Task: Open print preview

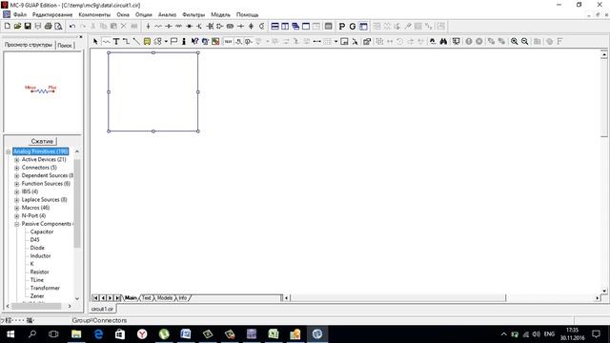Action: click(58, 26)
